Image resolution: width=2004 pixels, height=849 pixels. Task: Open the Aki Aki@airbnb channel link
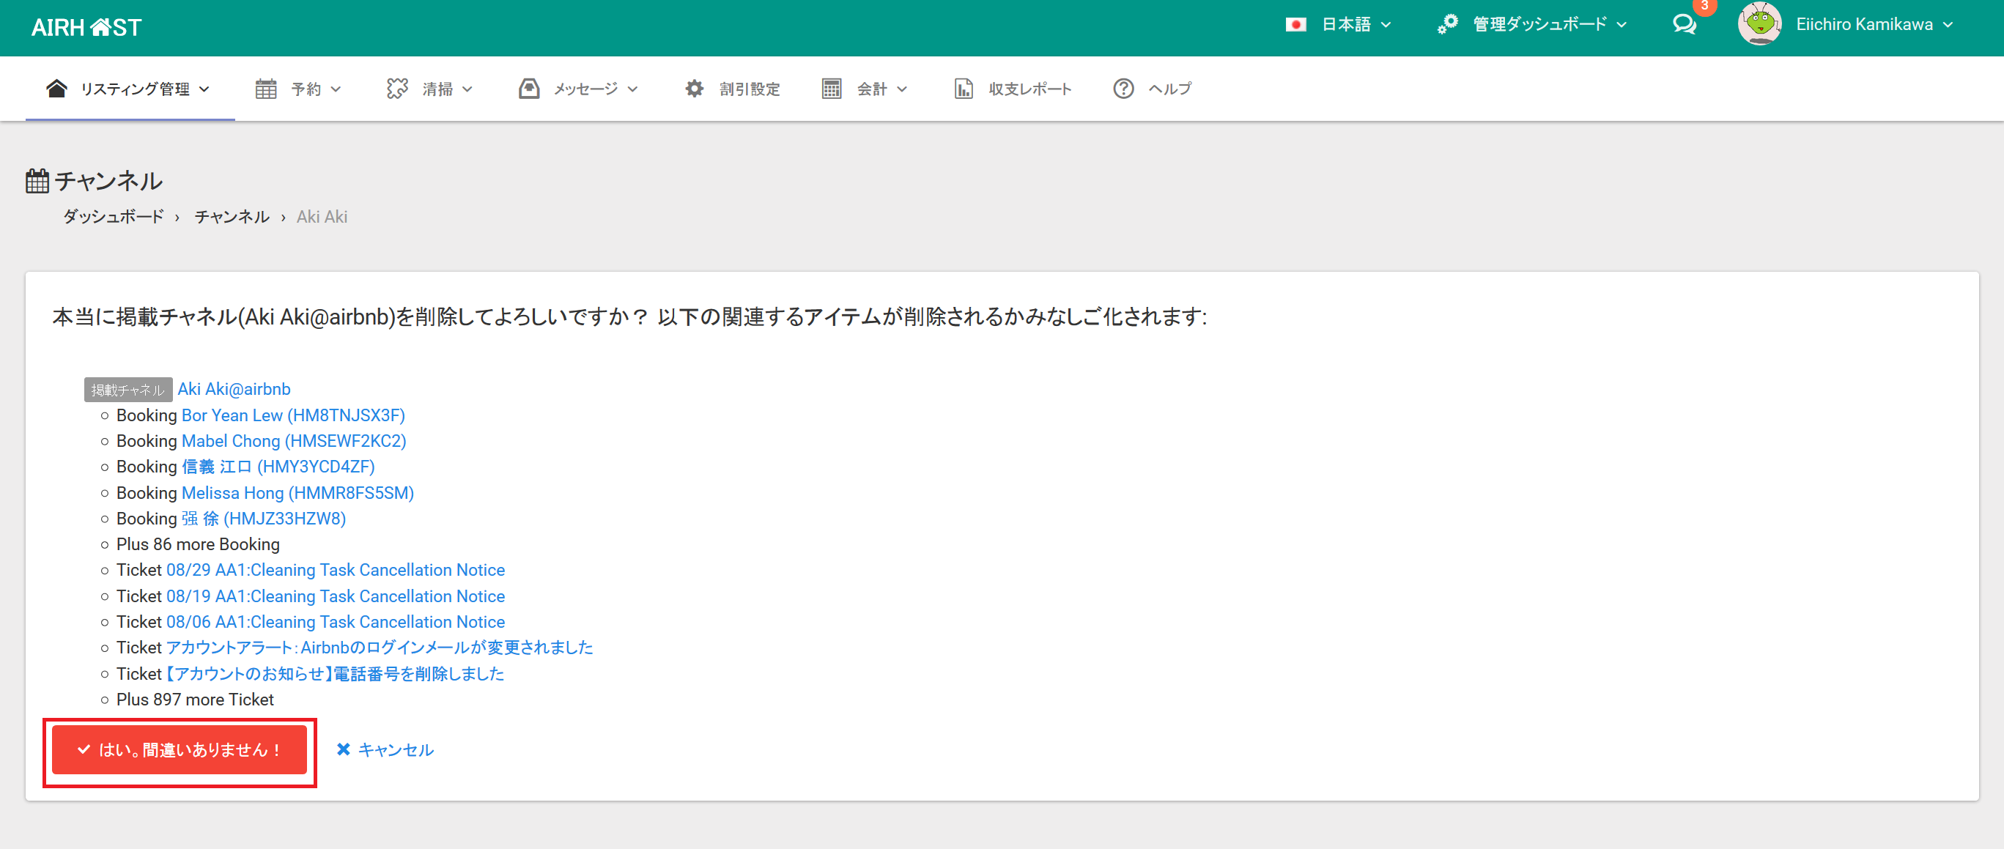234,389
